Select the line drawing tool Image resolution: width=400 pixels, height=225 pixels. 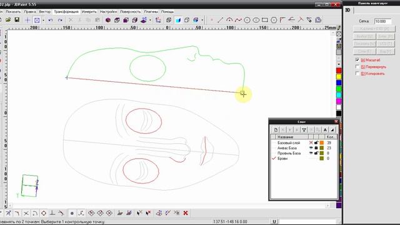coord(221,20)
